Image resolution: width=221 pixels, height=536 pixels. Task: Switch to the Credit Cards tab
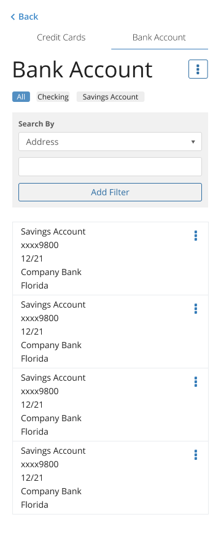point(61,37)
